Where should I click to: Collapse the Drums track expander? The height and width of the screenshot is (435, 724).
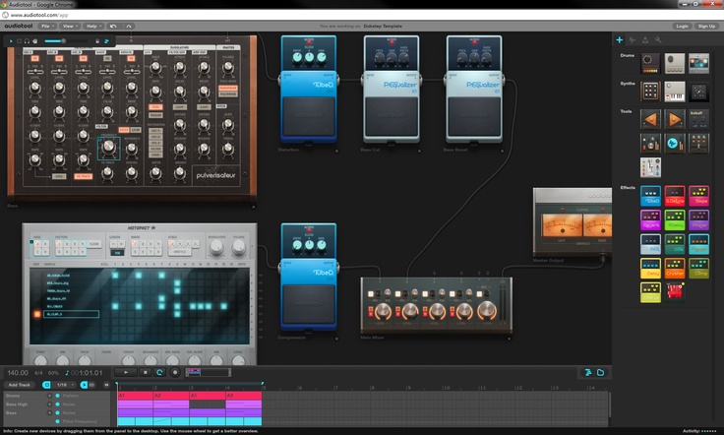(x=49, y=396)
